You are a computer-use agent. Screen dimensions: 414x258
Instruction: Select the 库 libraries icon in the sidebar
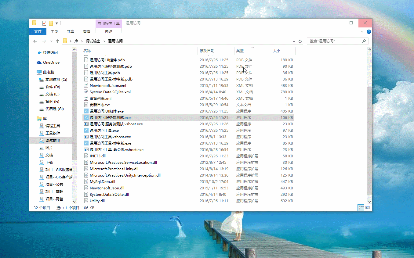pos(39,119)
